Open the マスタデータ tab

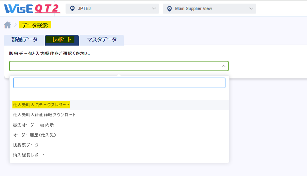click(x=102, y=40)
